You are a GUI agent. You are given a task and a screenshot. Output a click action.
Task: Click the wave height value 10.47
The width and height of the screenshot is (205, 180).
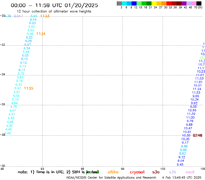[x=188, y=128]
